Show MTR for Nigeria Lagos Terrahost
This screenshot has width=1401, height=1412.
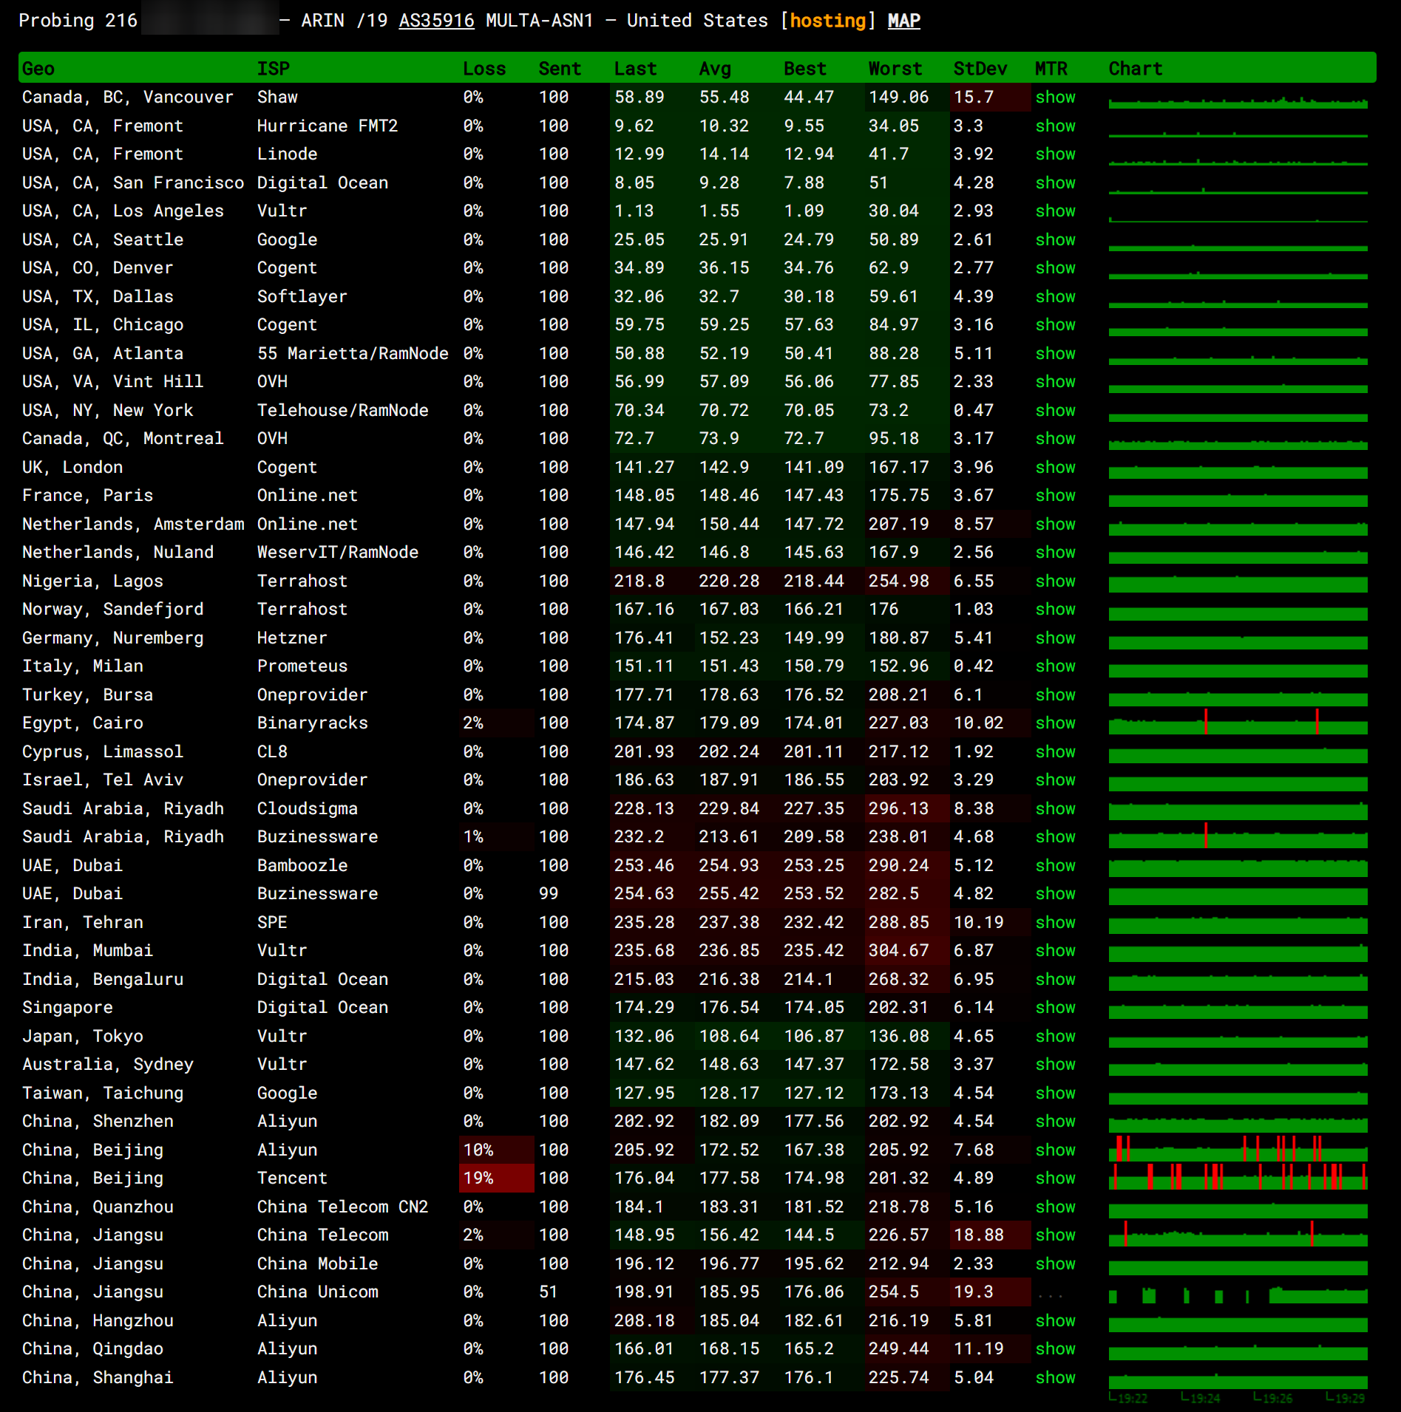[x=1055, y=581]
